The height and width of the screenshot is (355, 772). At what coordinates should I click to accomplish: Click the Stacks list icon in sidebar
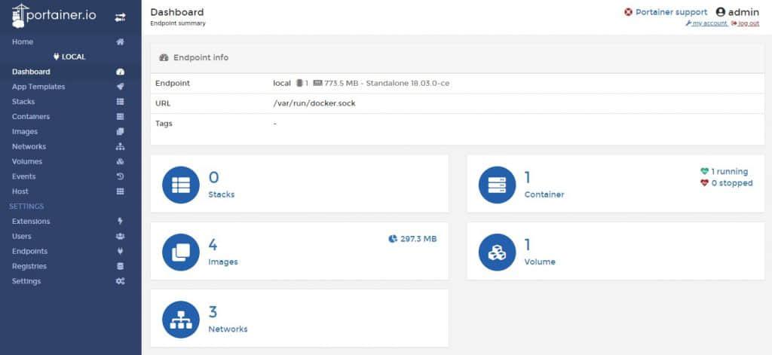point(120,102)
